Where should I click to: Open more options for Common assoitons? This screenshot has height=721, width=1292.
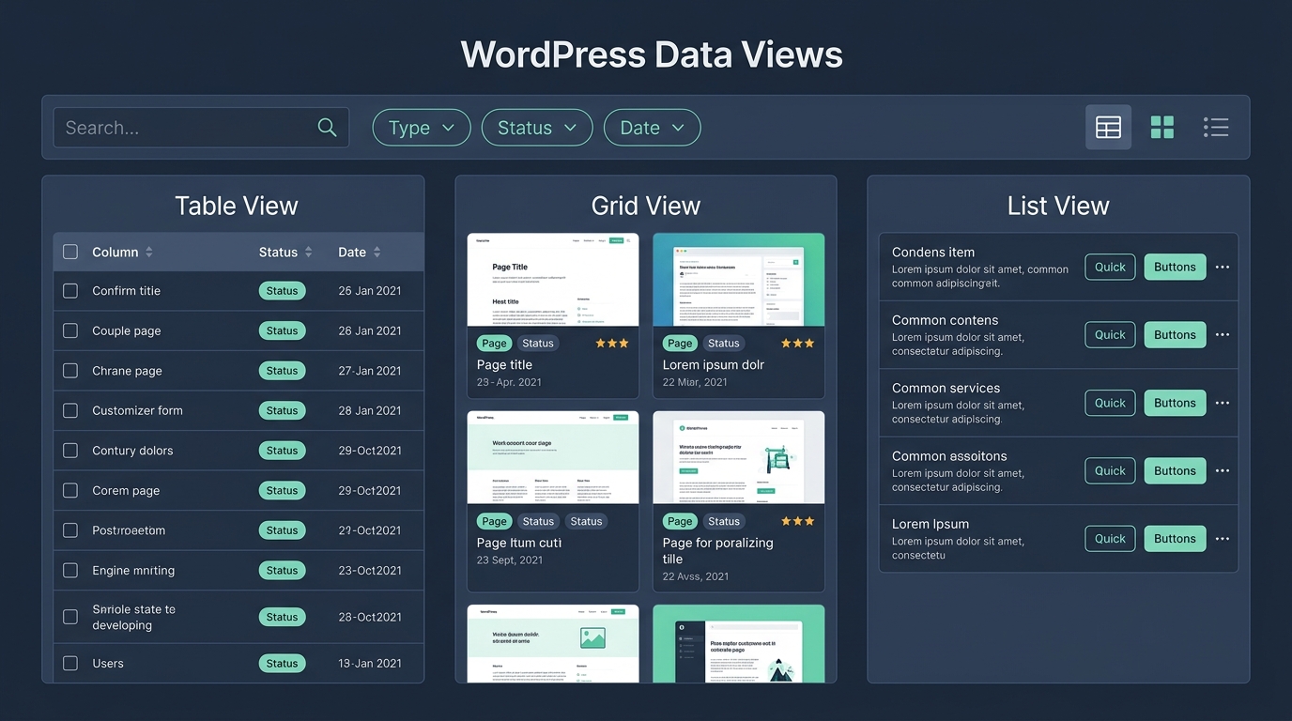click(1222, 471)
